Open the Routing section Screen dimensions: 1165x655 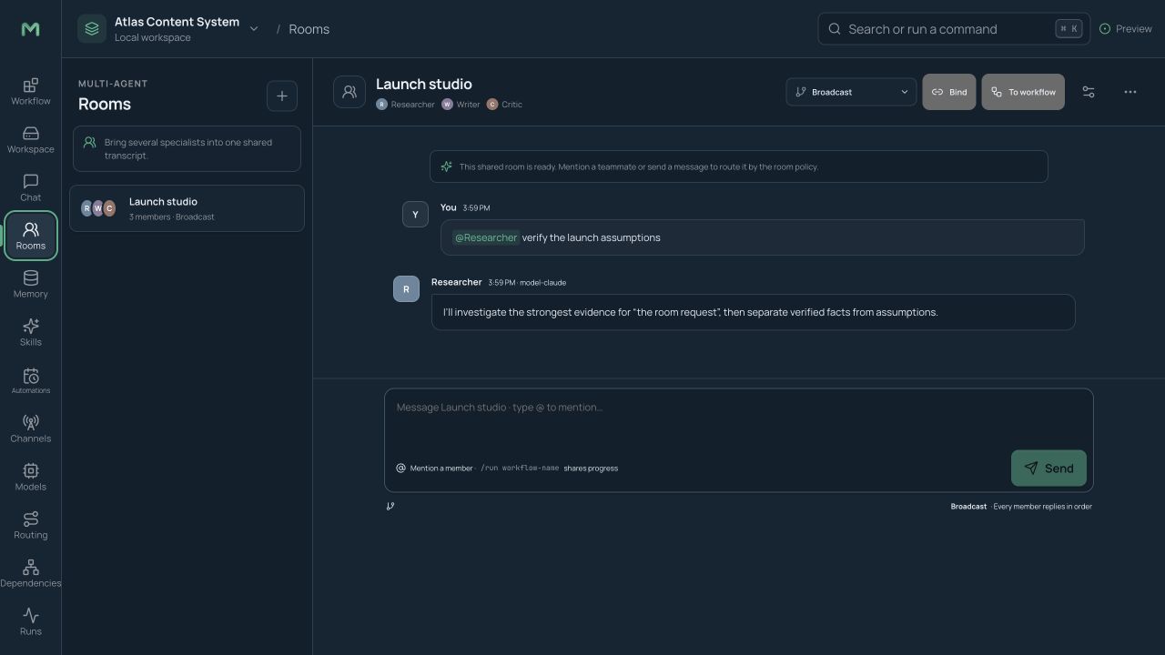point(30,525)
